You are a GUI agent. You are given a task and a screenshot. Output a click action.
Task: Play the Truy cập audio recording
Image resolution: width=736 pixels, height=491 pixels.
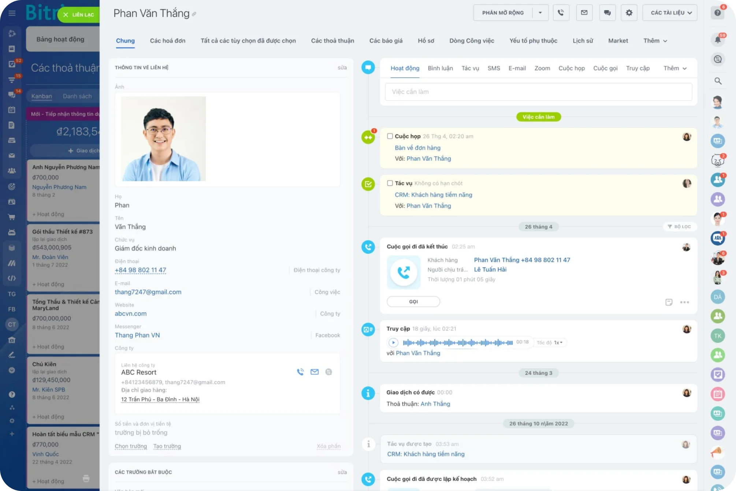click(393, 343)
